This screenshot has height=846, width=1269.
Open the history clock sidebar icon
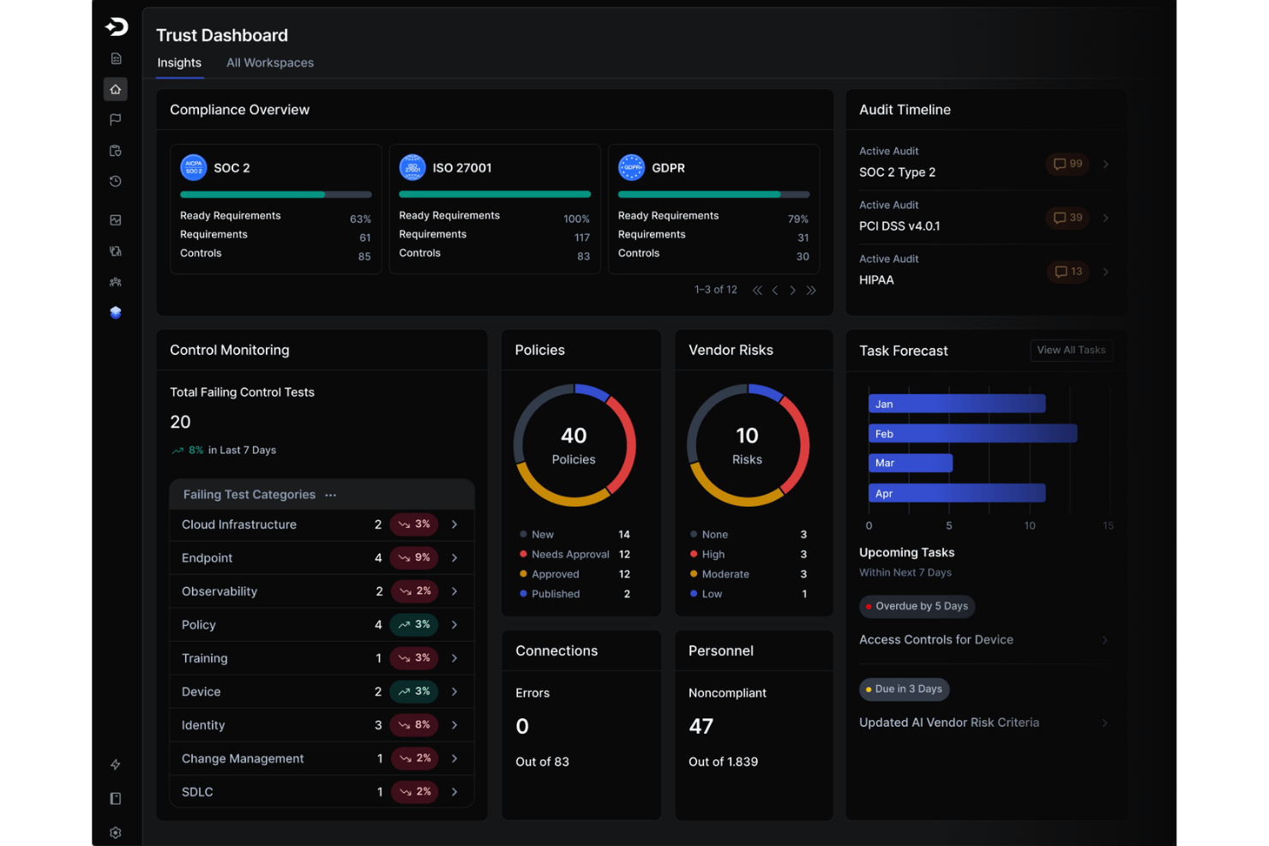[116, 182]
